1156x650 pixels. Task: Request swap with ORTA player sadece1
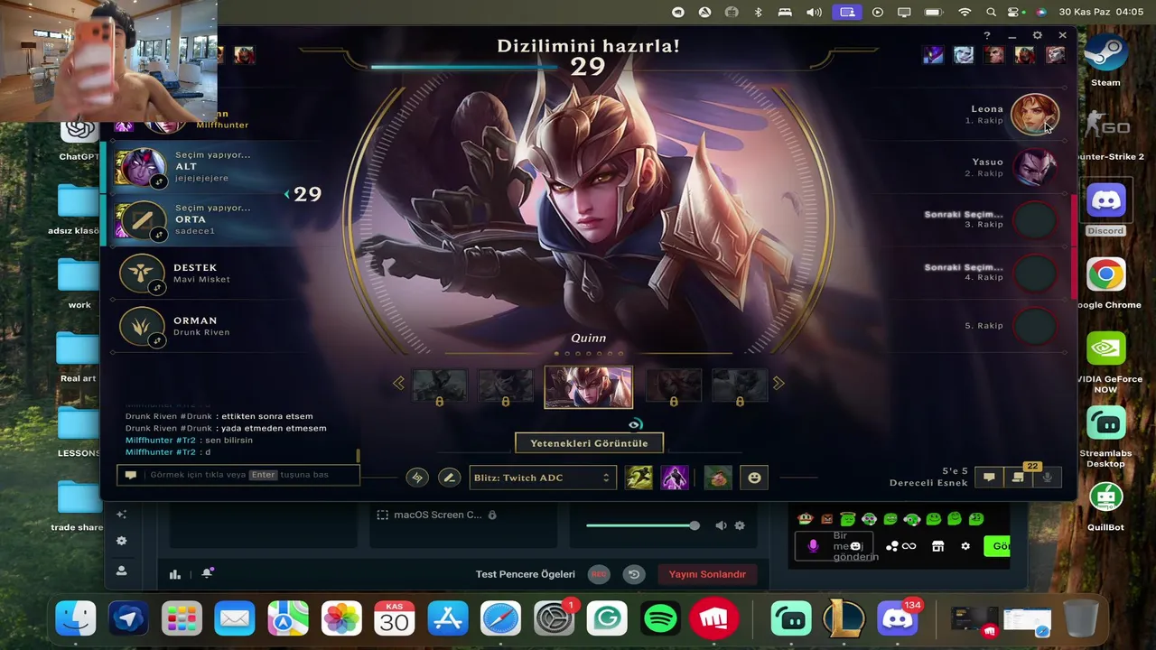coord(159,235)
